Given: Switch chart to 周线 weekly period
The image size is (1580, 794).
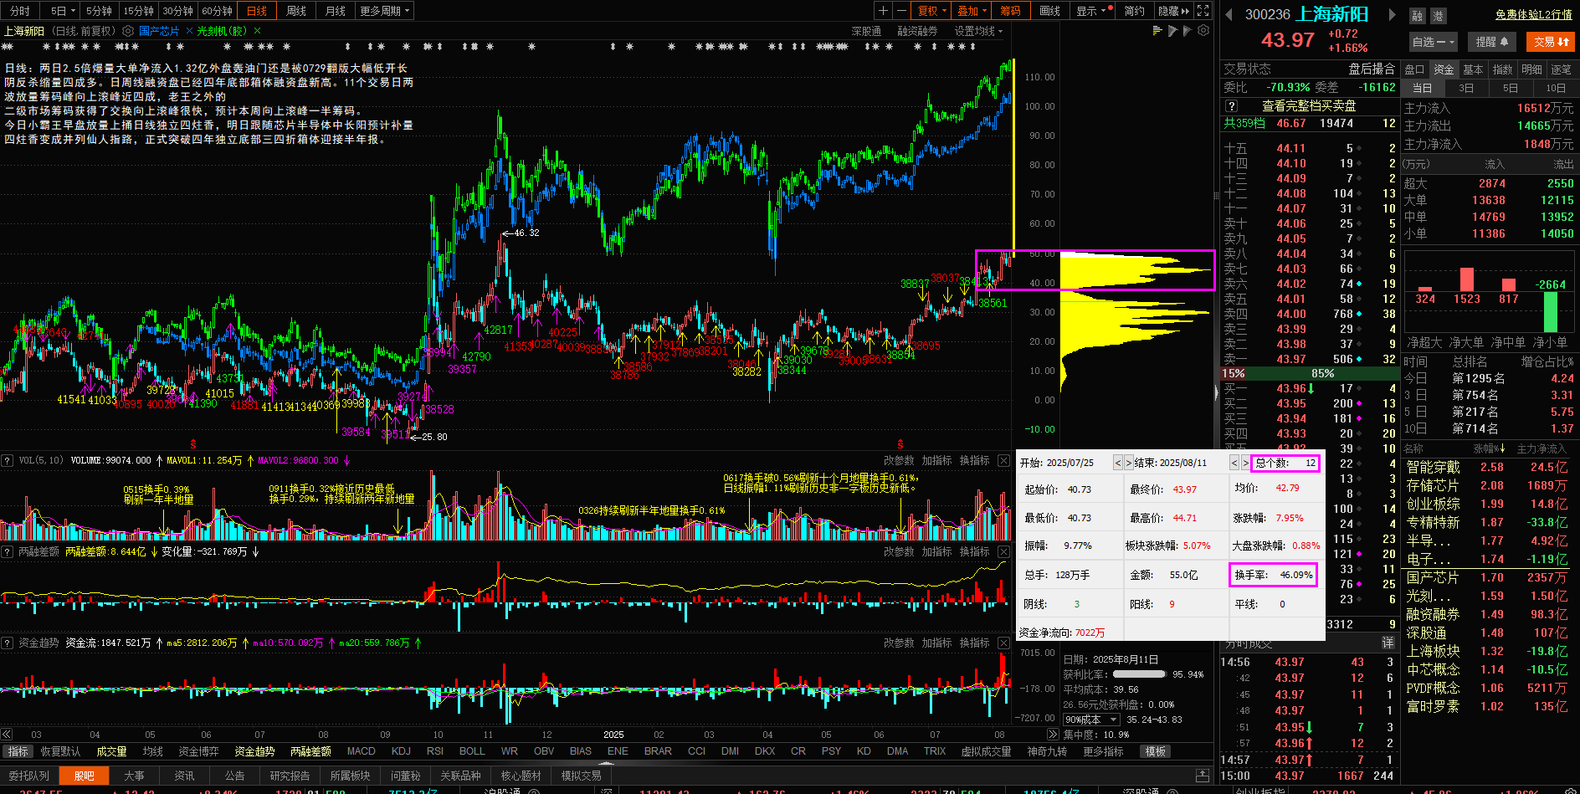Looking at the screenshot, I should (296, 11).
